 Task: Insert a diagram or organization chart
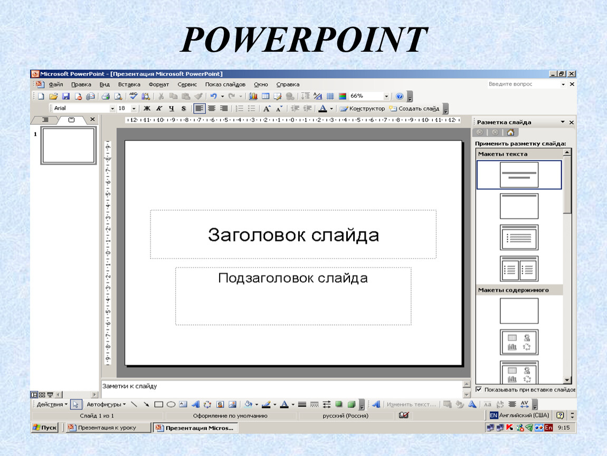(x=207, y=404)
